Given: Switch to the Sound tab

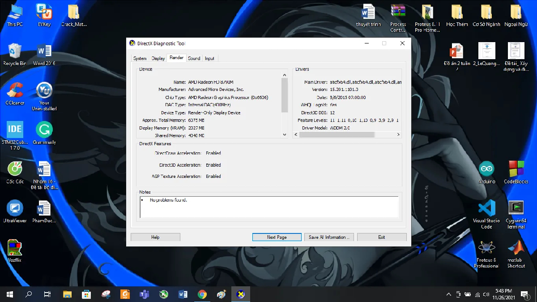Looking at the screenshot, I should pyautogui.click(x=194, y=58).
